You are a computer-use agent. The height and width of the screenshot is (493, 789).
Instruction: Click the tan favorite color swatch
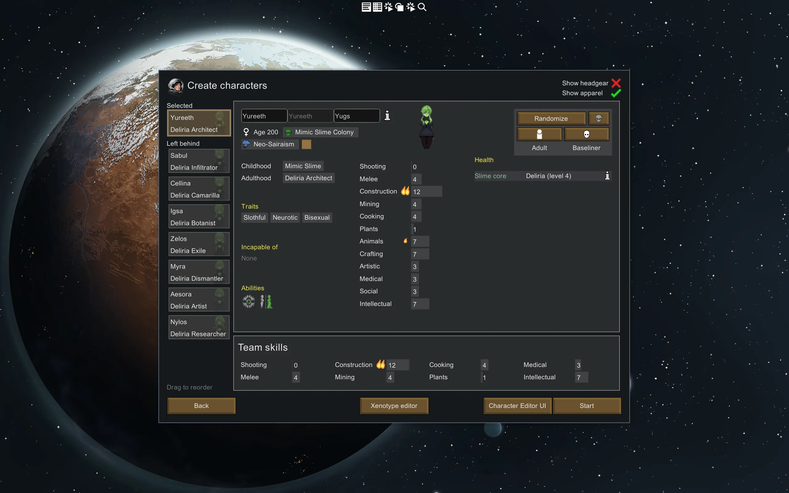click(x=306, y=145)
